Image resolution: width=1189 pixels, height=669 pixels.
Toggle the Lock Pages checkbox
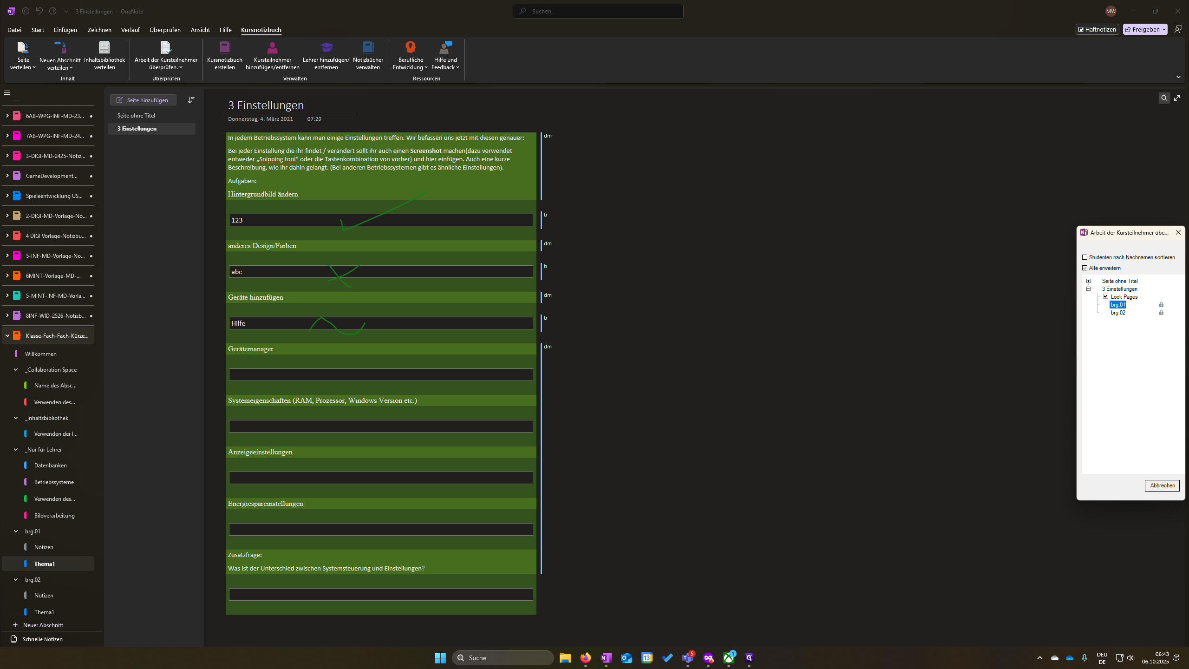[x=1106, y=296]
